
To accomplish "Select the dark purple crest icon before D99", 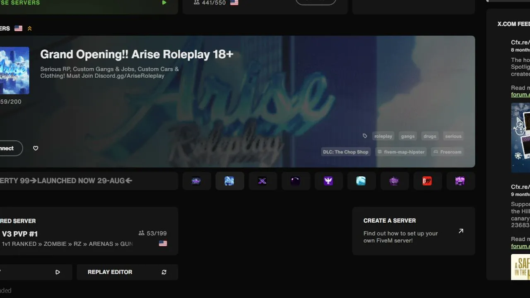I will (x=394, y=181).
